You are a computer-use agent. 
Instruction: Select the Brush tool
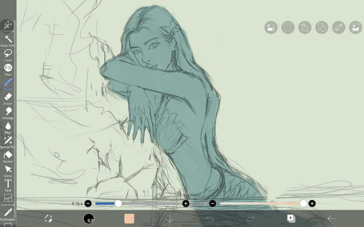8,84
